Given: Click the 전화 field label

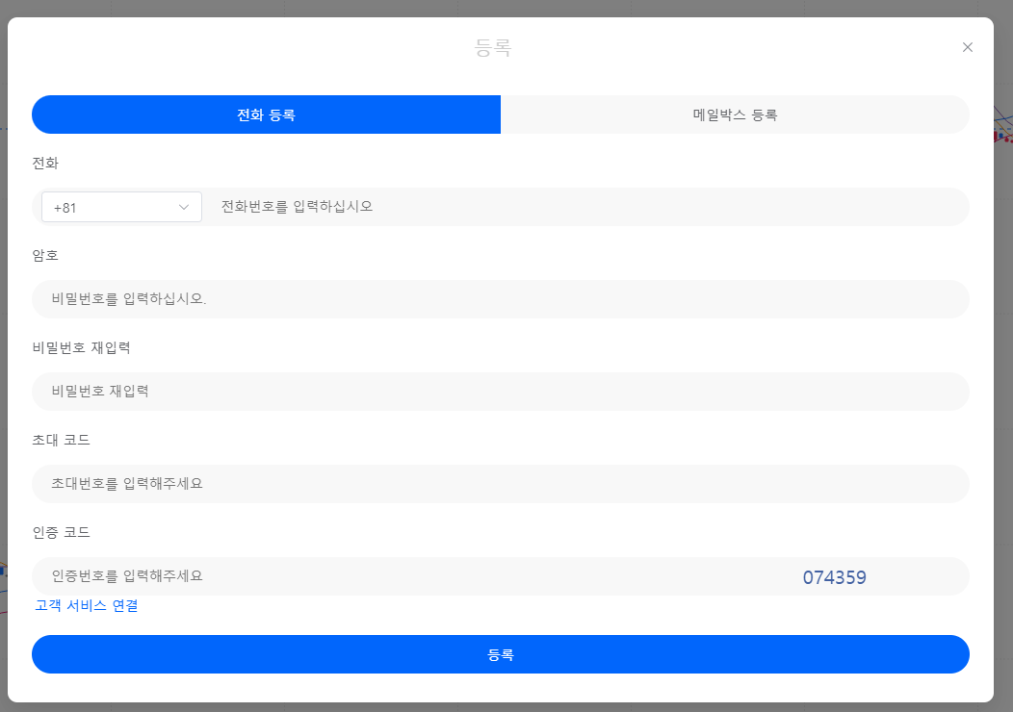Looking at the screenshot, I should [x=45, y=164].
